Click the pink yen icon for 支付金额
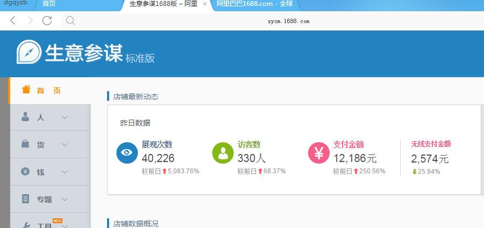This screenshot has width=484, height=228. pyautogui.click(x=319, y=153)
